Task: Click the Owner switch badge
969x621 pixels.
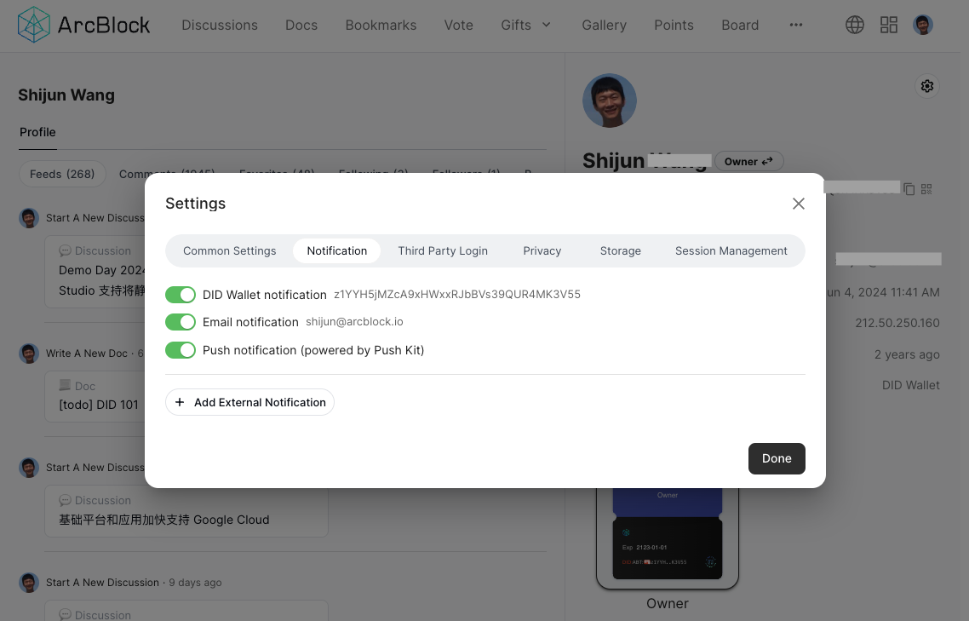Action: coord(748,161)
